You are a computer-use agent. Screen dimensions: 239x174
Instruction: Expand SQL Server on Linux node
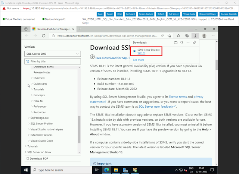pos(26,152)
